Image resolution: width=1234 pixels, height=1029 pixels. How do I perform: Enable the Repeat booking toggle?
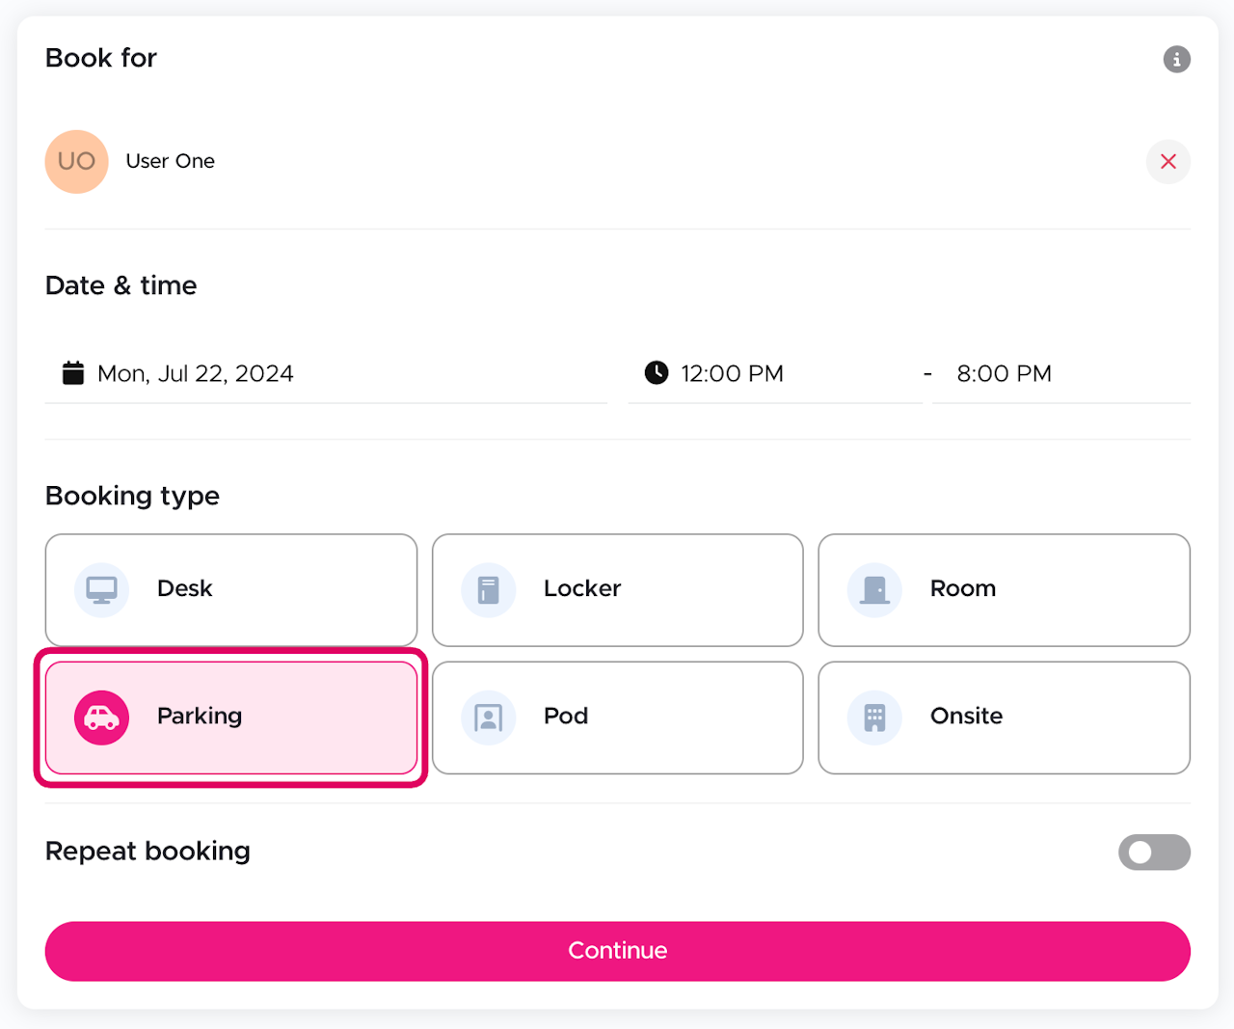click(1153, 853)
